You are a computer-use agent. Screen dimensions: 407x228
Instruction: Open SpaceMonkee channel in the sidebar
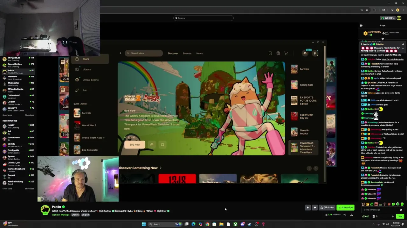tap(18, 65)
